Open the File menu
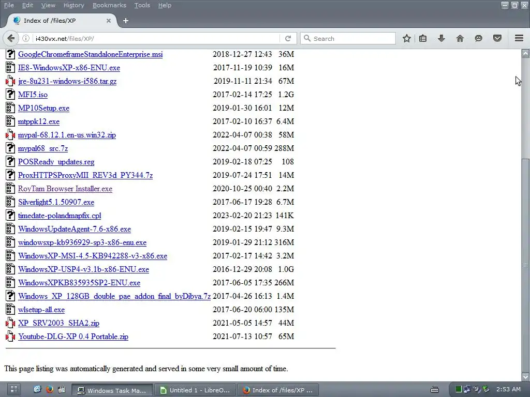530x397 pixels. pyautogui.click(x=9, y=5)
